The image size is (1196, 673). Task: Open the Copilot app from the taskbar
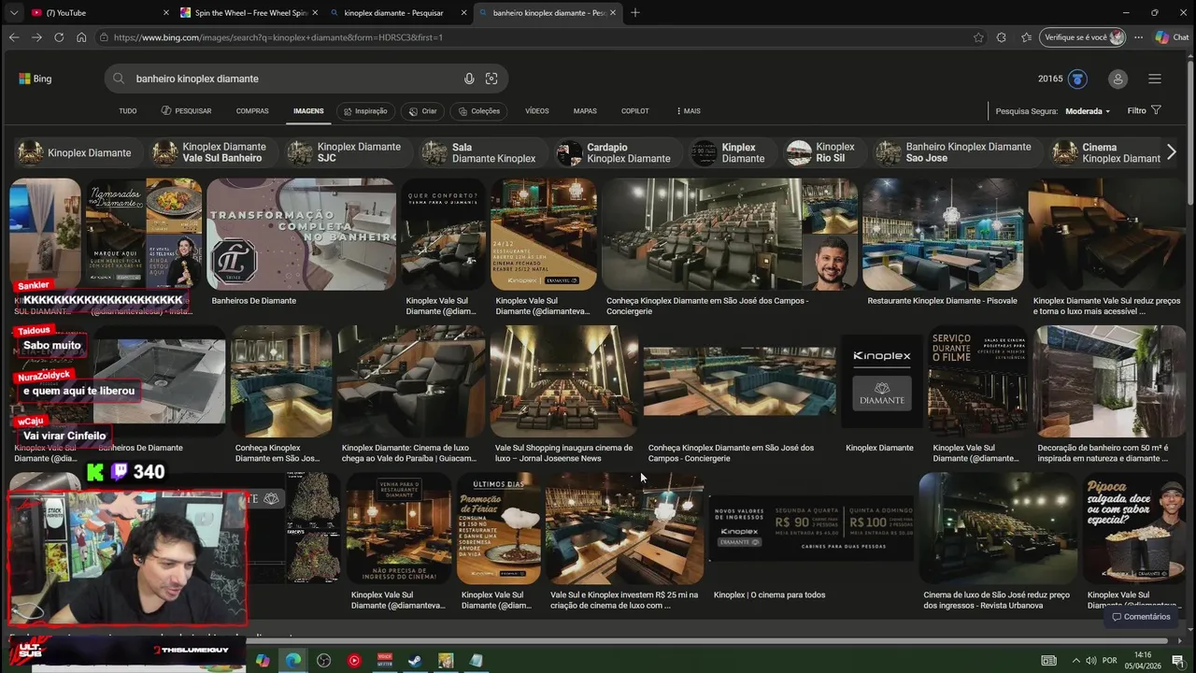pyautogui.click(x=263, y=660)
